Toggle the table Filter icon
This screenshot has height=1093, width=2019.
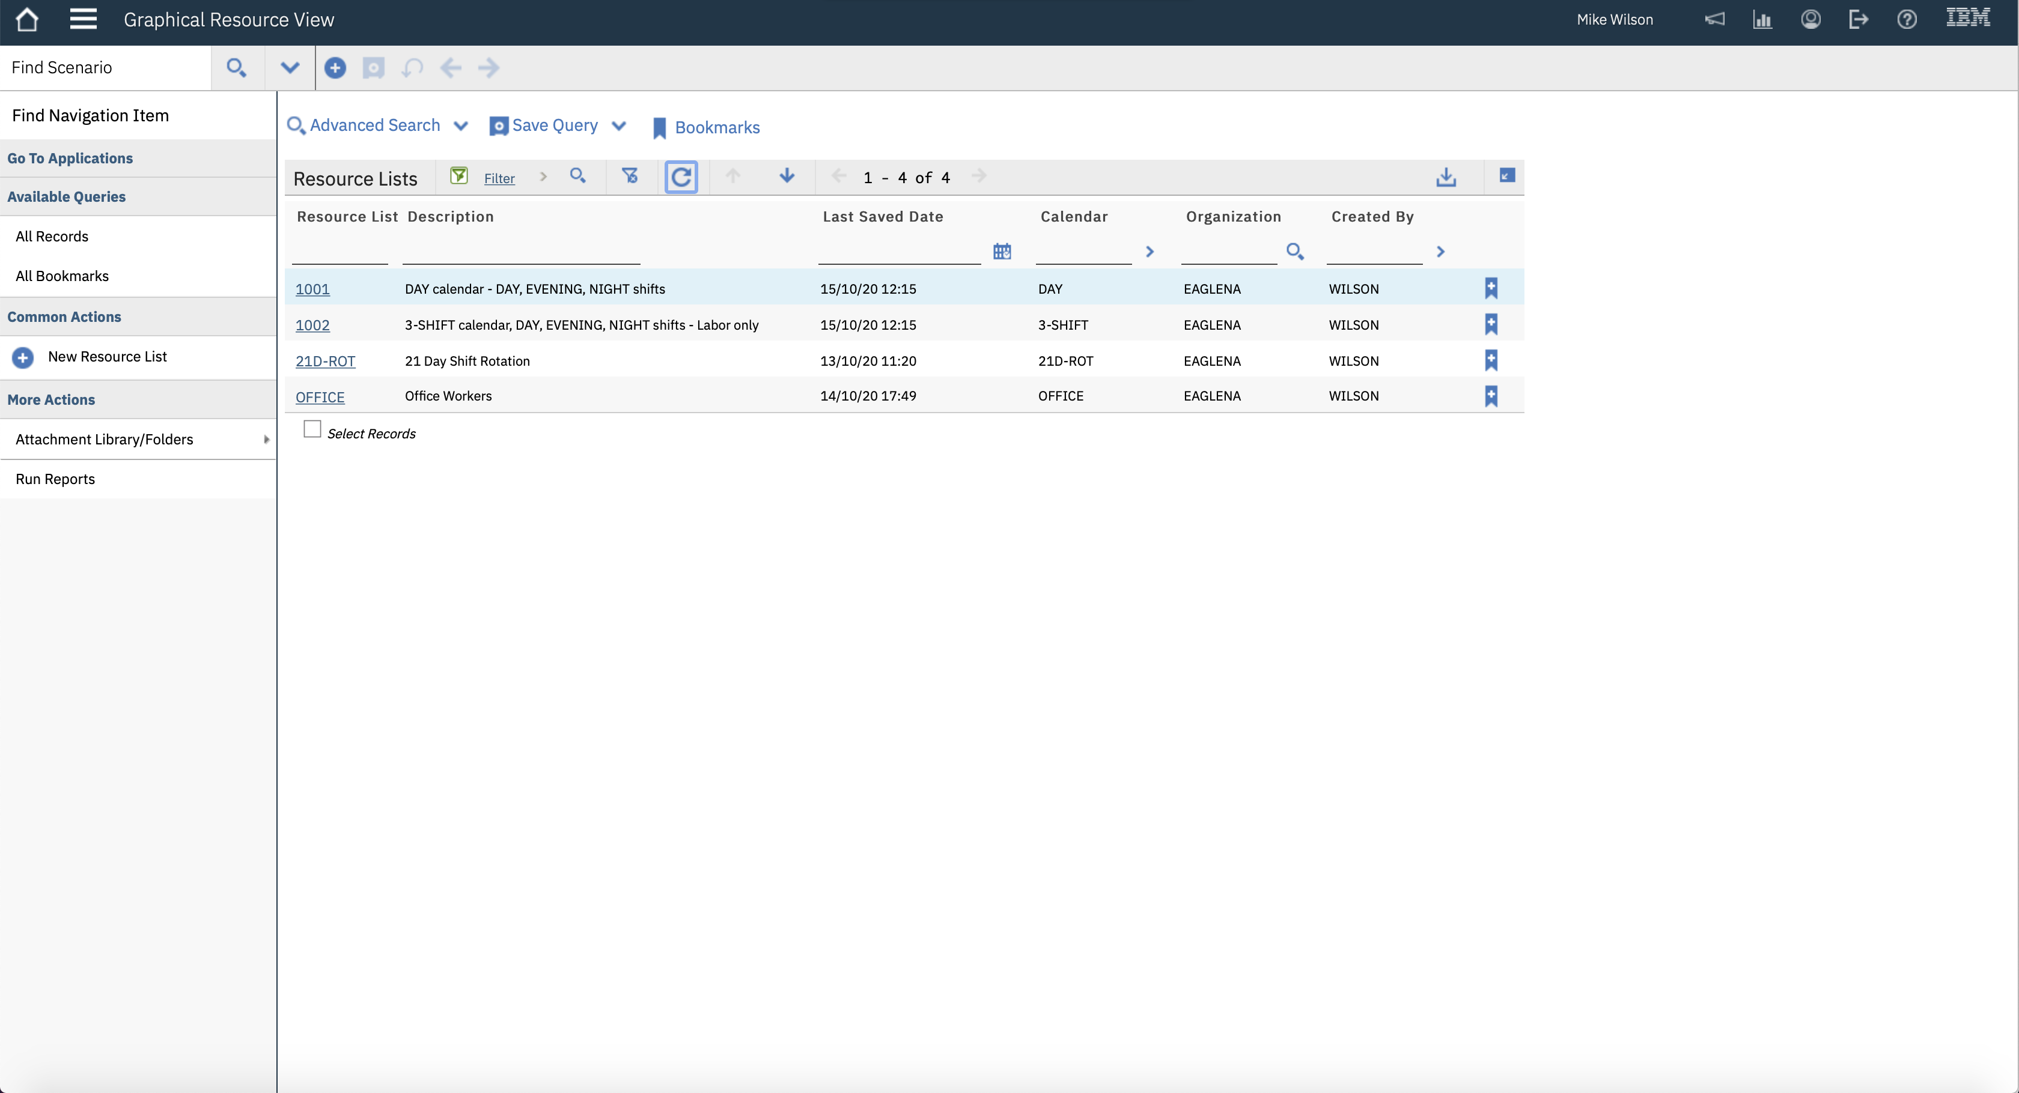point(459,177)
